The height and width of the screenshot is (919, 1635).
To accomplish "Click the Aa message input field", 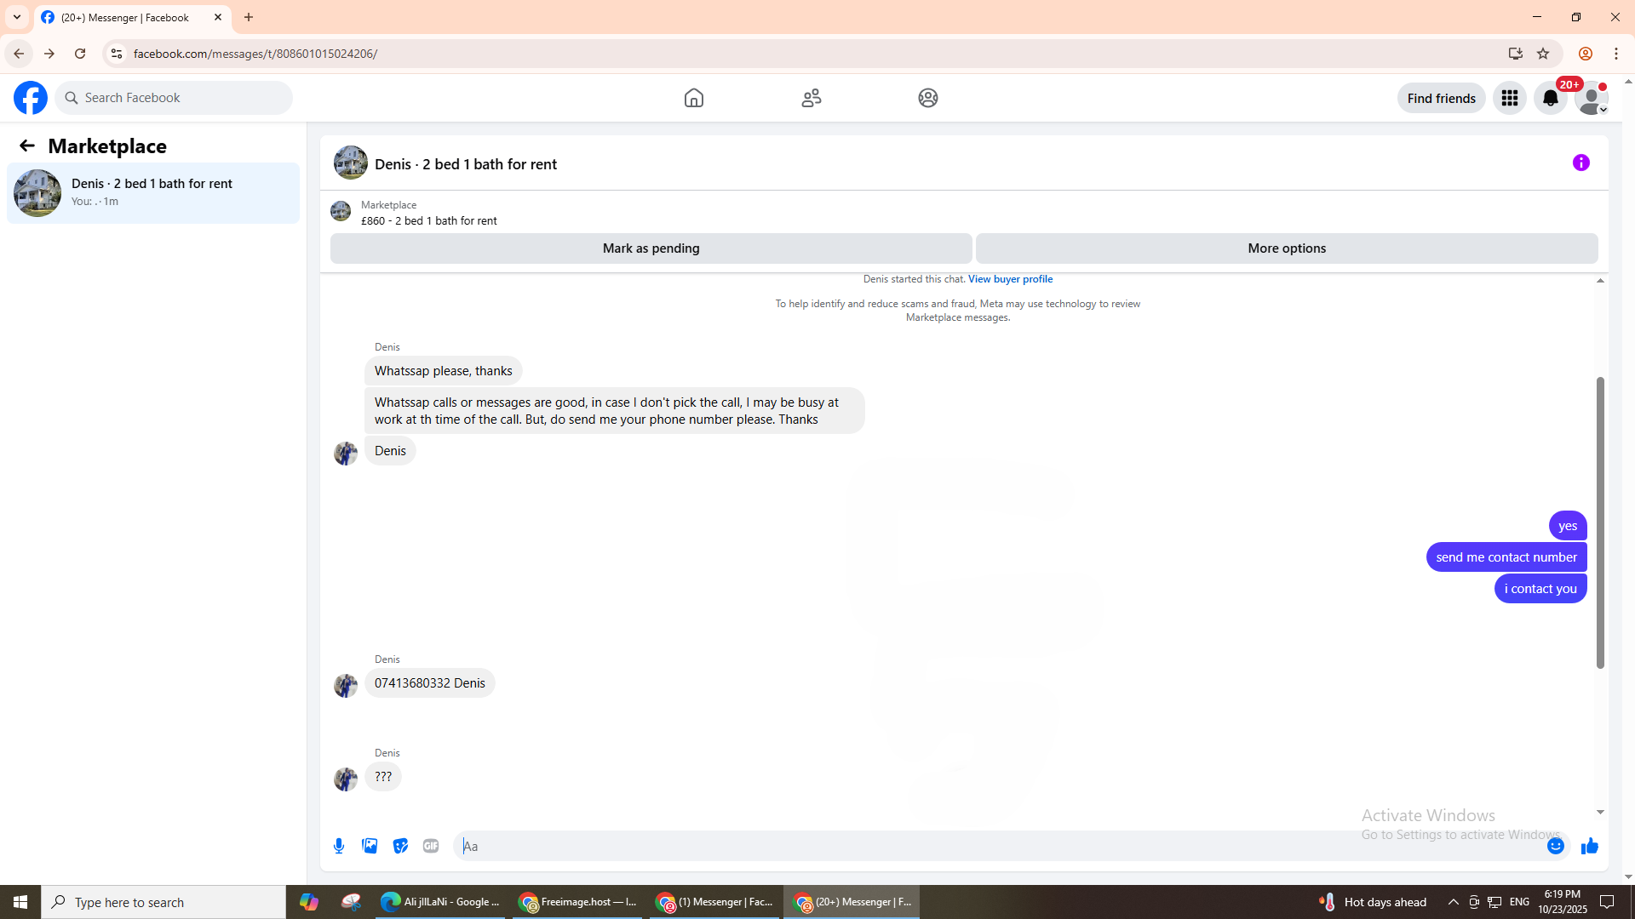I will [x=996, y=846].
